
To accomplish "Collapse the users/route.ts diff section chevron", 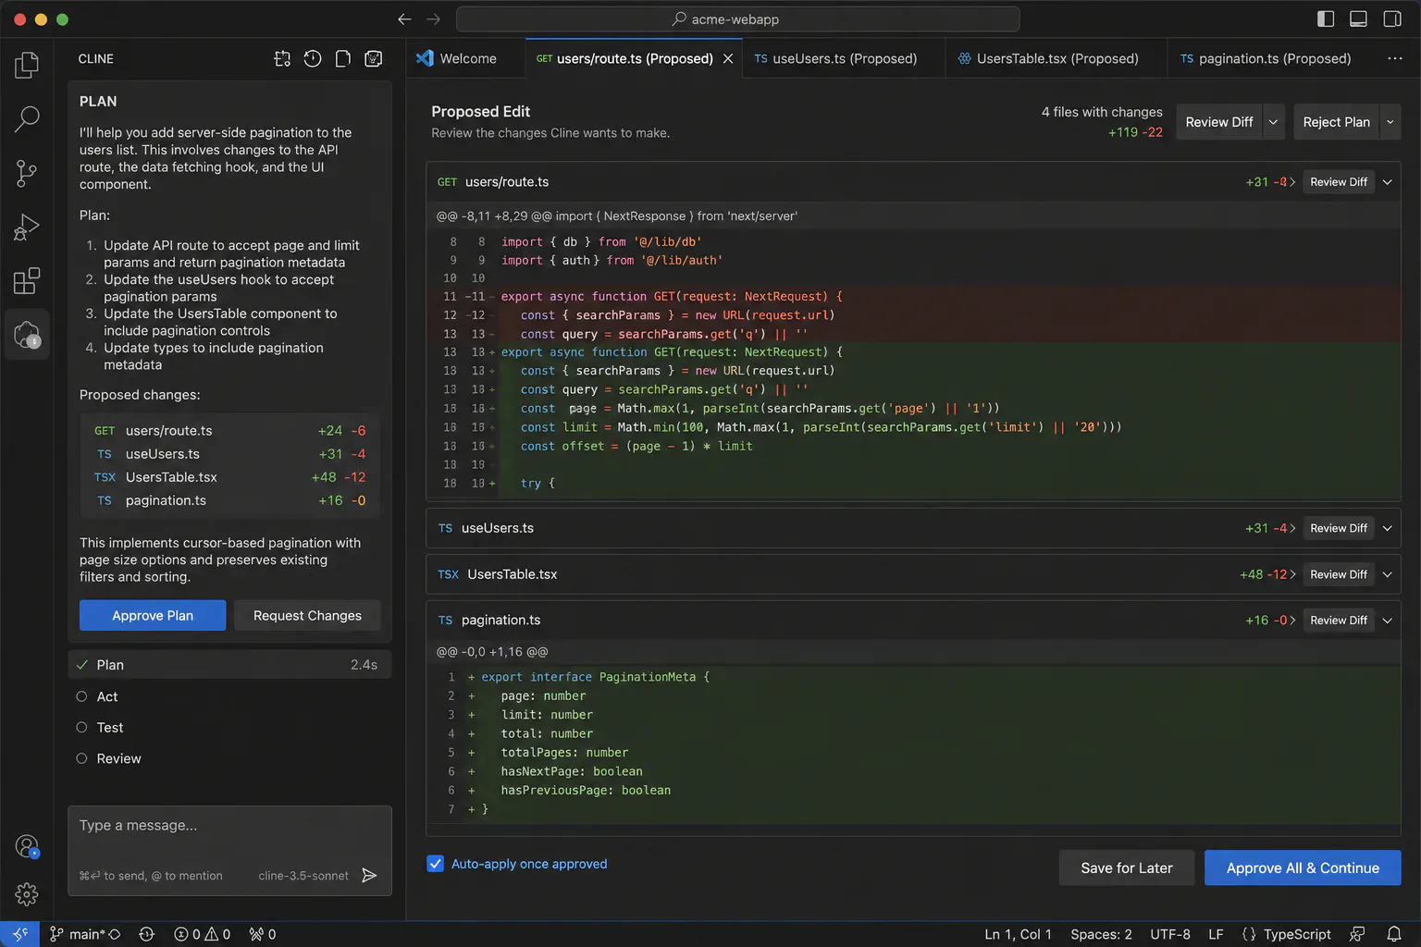I will tap(1388, 182).
